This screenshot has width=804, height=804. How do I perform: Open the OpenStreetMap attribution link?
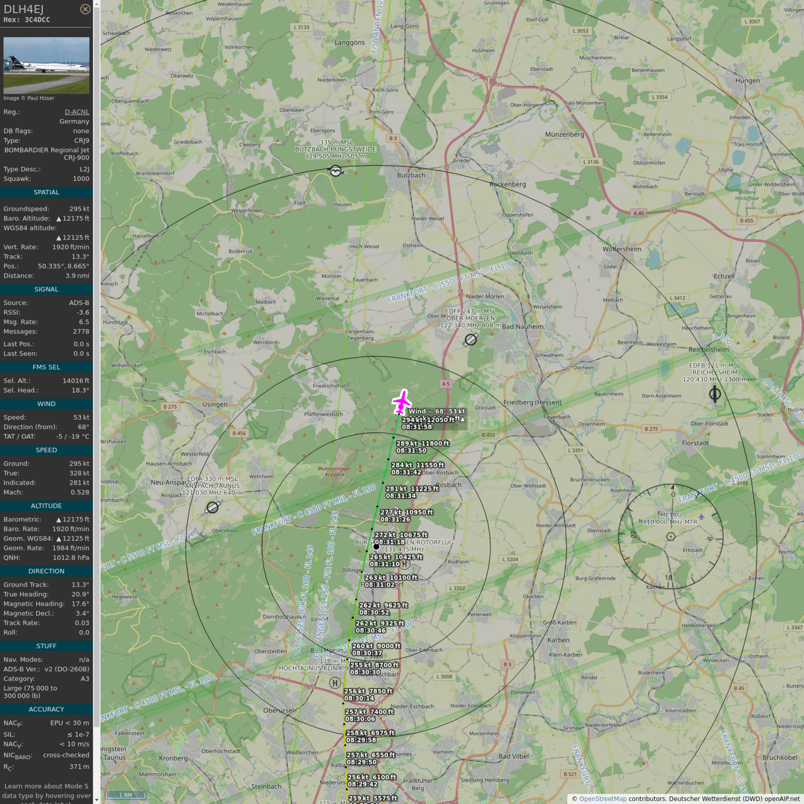(602, 798)
